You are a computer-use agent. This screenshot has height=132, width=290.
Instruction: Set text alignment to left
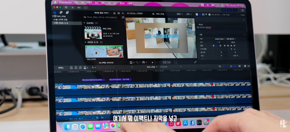(214, 45)
